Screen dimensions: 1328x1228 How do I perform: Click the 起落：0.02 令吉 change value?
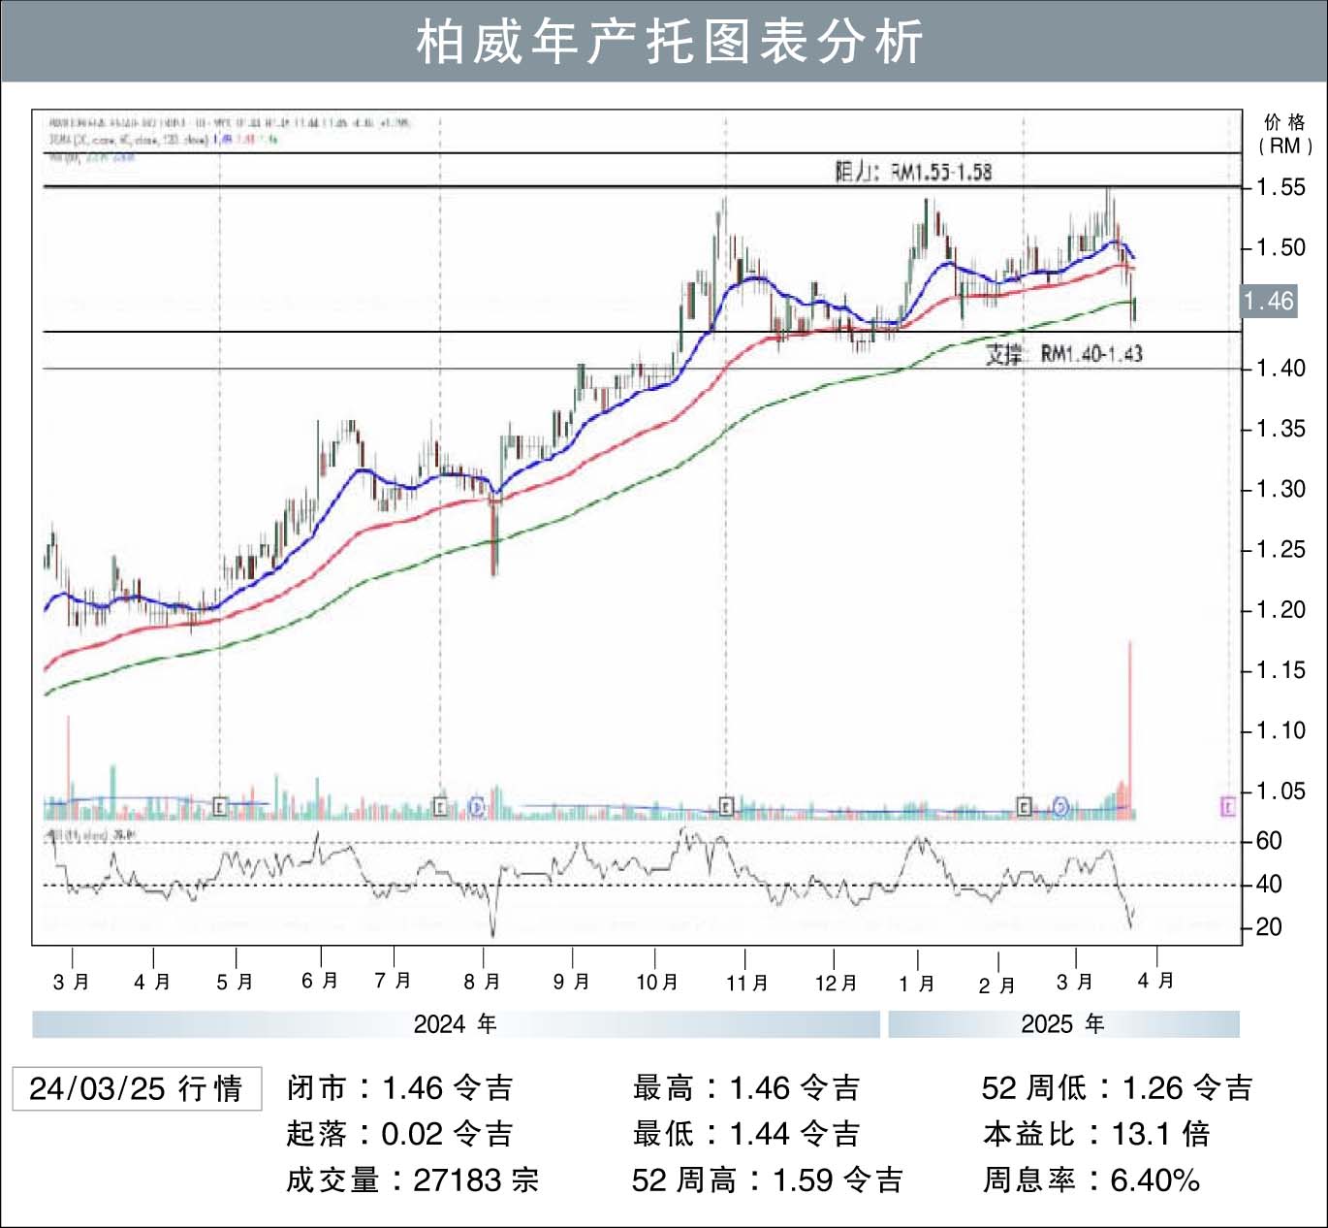pos(399,1134)
